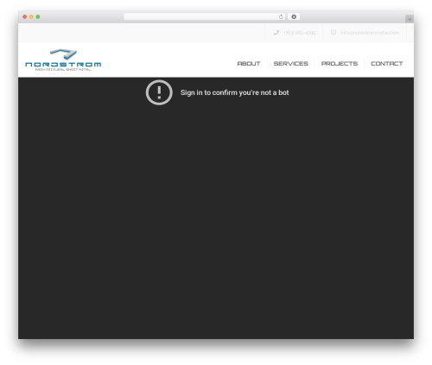
Task: Open the ABOUT menu item
Action: pyautogui.click(x=249, y=64)
